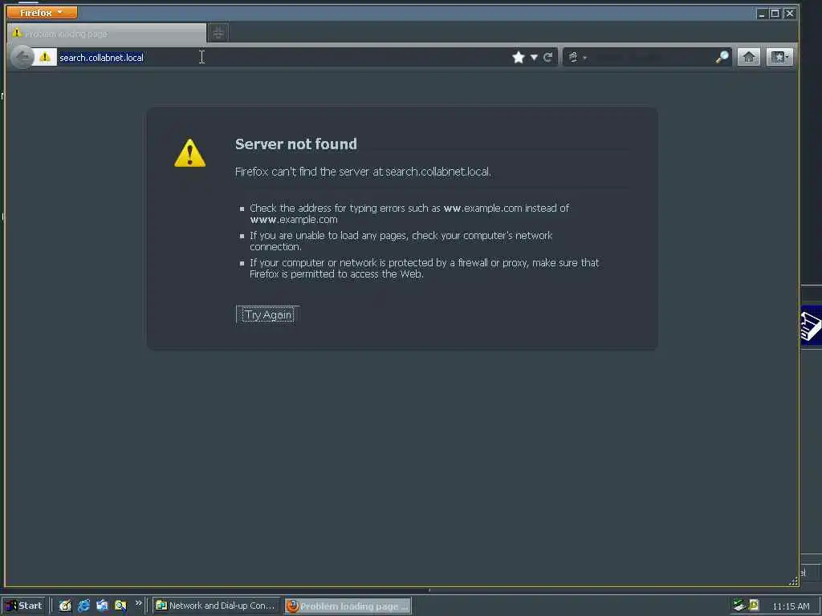This screenshot has width=822, height=616.
Task: Click the window resize grip in the bottom corner
Action: (792, 581)
